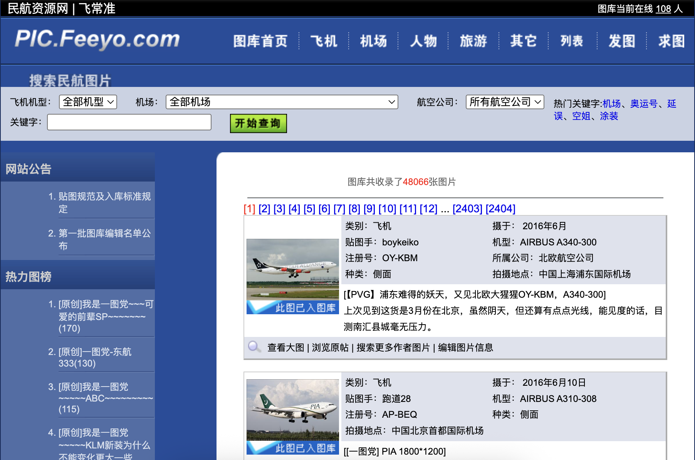Image resolution: width=695 pixels, height=460 pixels.
Task: Open the 发图 upload menu item
Action: click(x=622, y=41)
